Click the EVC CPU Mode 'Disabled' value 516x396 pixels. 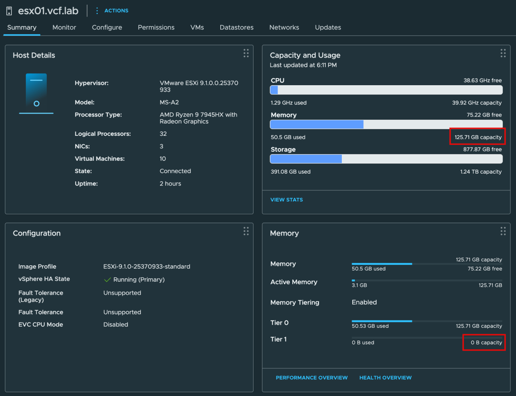pos(116,325)
